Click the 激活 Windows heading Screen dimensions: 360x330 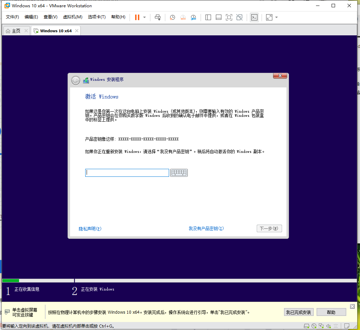click(102, 97)
